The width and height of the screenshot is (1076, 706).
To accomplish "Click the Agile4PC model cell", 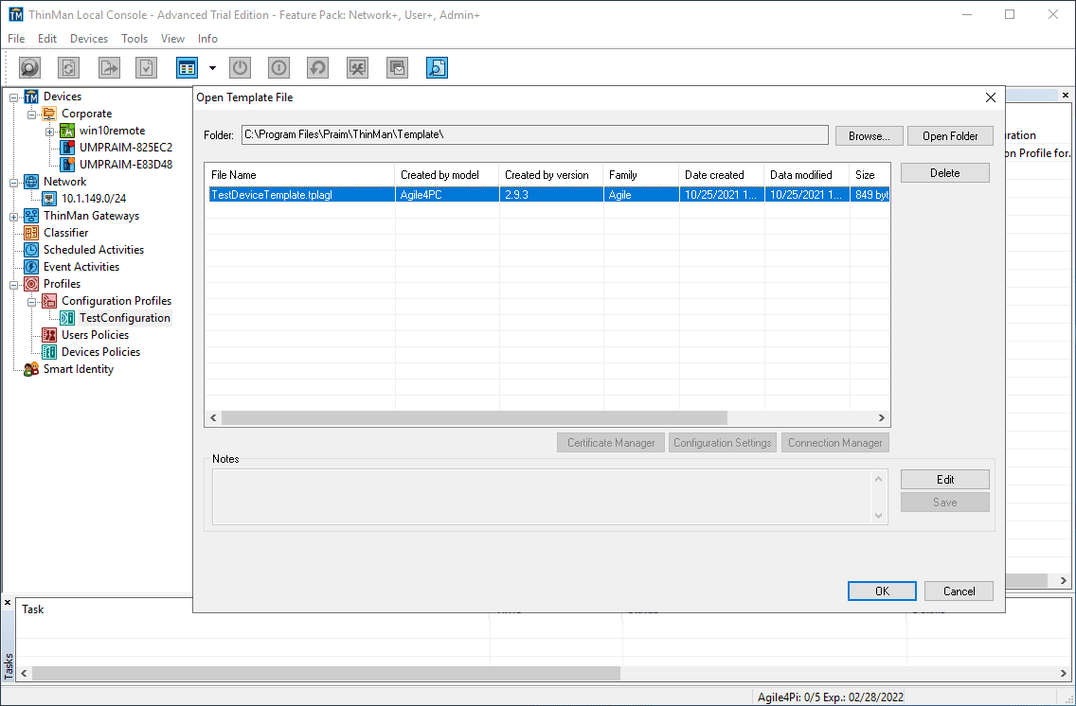I will point(447,195).
